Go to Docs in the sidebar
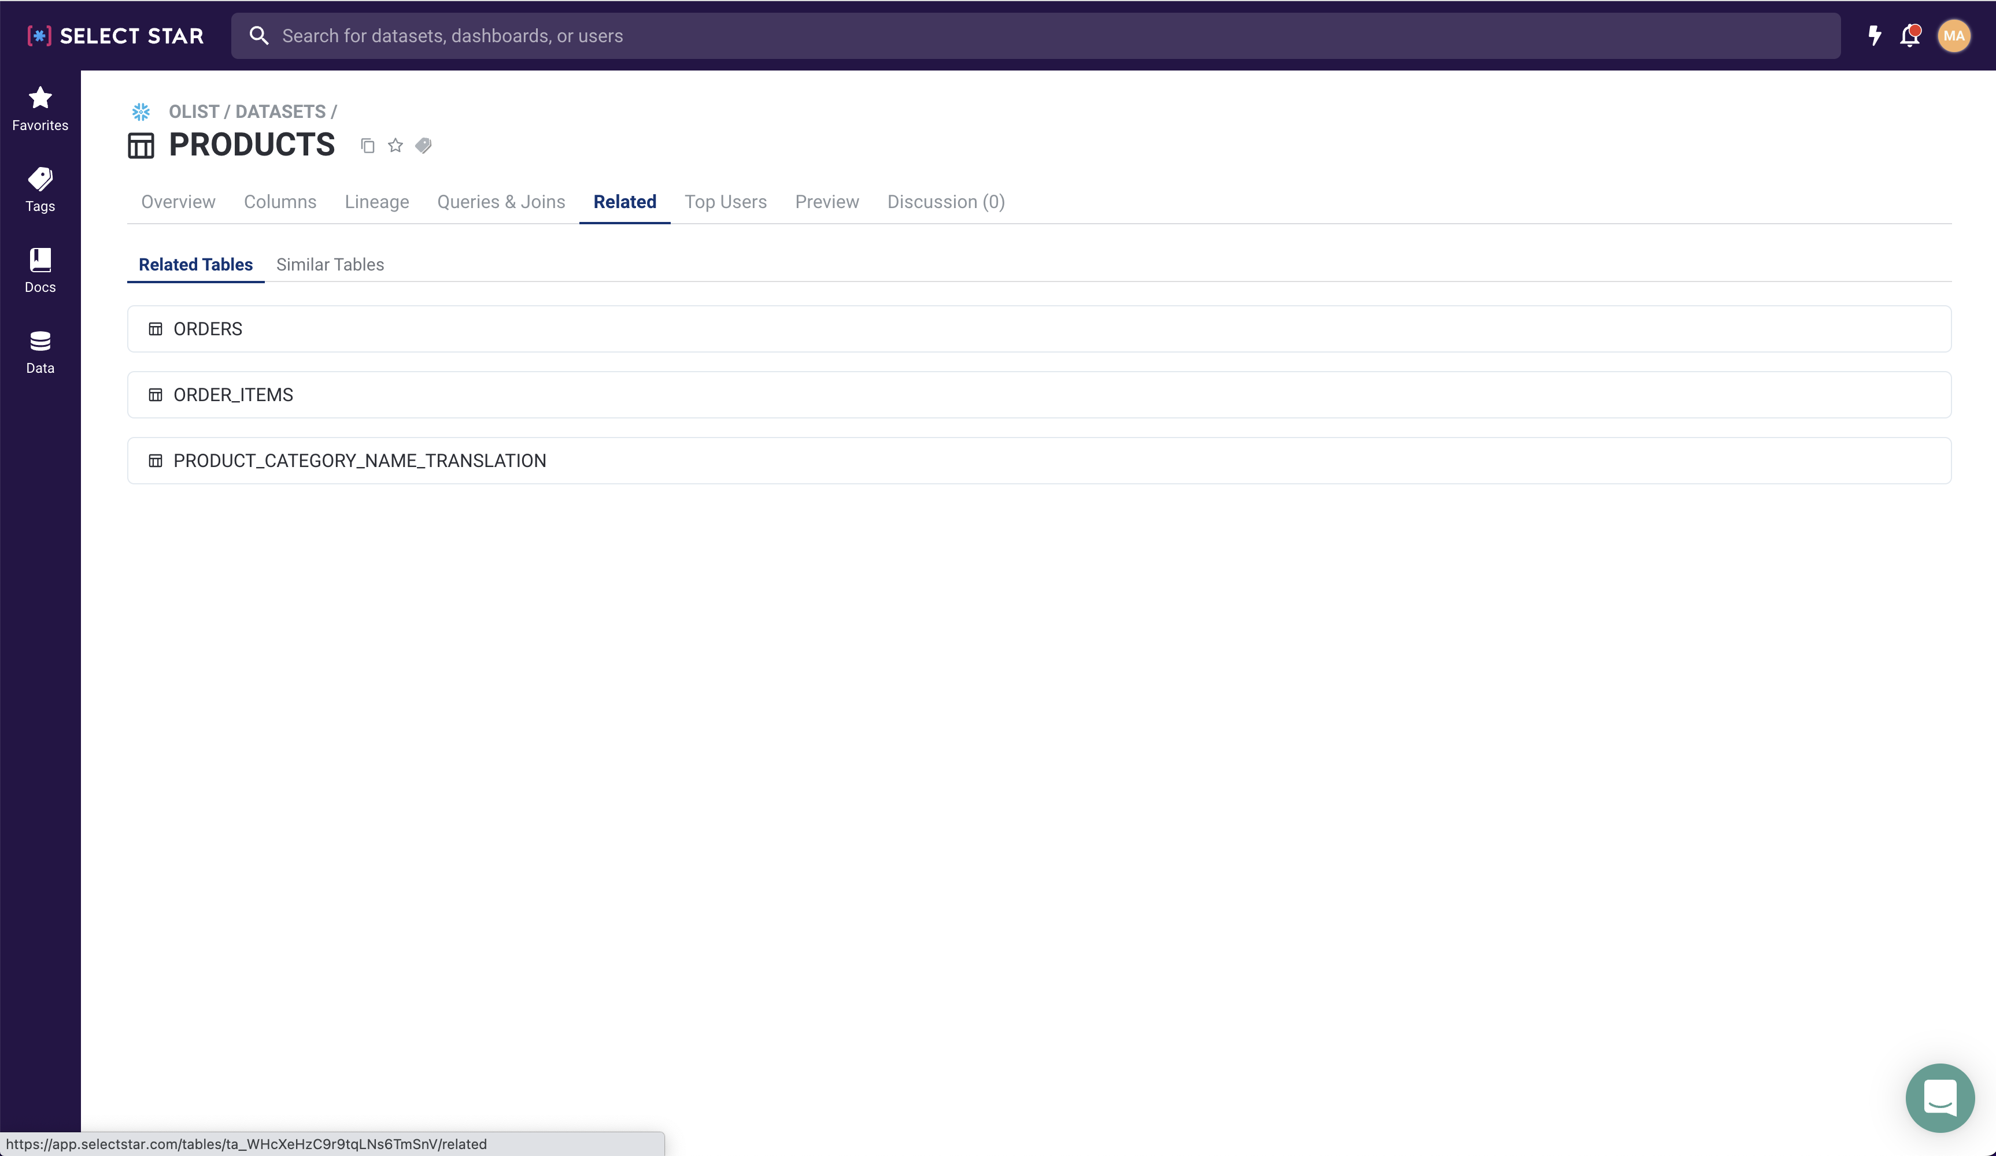Image resolution: width=1996 pixels, height=1156 pixels. pyautogui.click(x=39, y=270)
